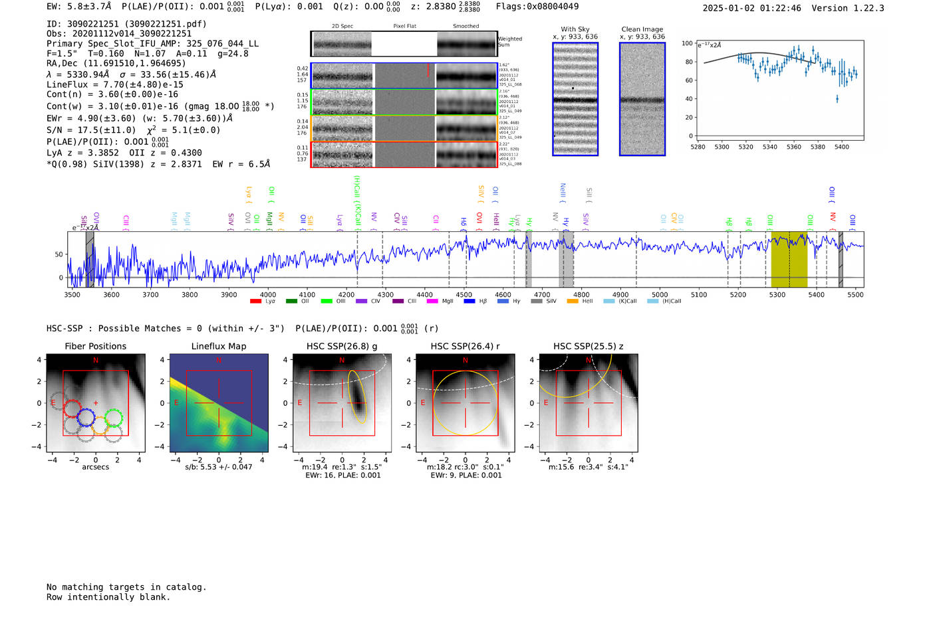Viewport: 931px width, 633px height.
Task: Select the HSC SSP(26.4) r cutout image
Action: coord(465,403)
